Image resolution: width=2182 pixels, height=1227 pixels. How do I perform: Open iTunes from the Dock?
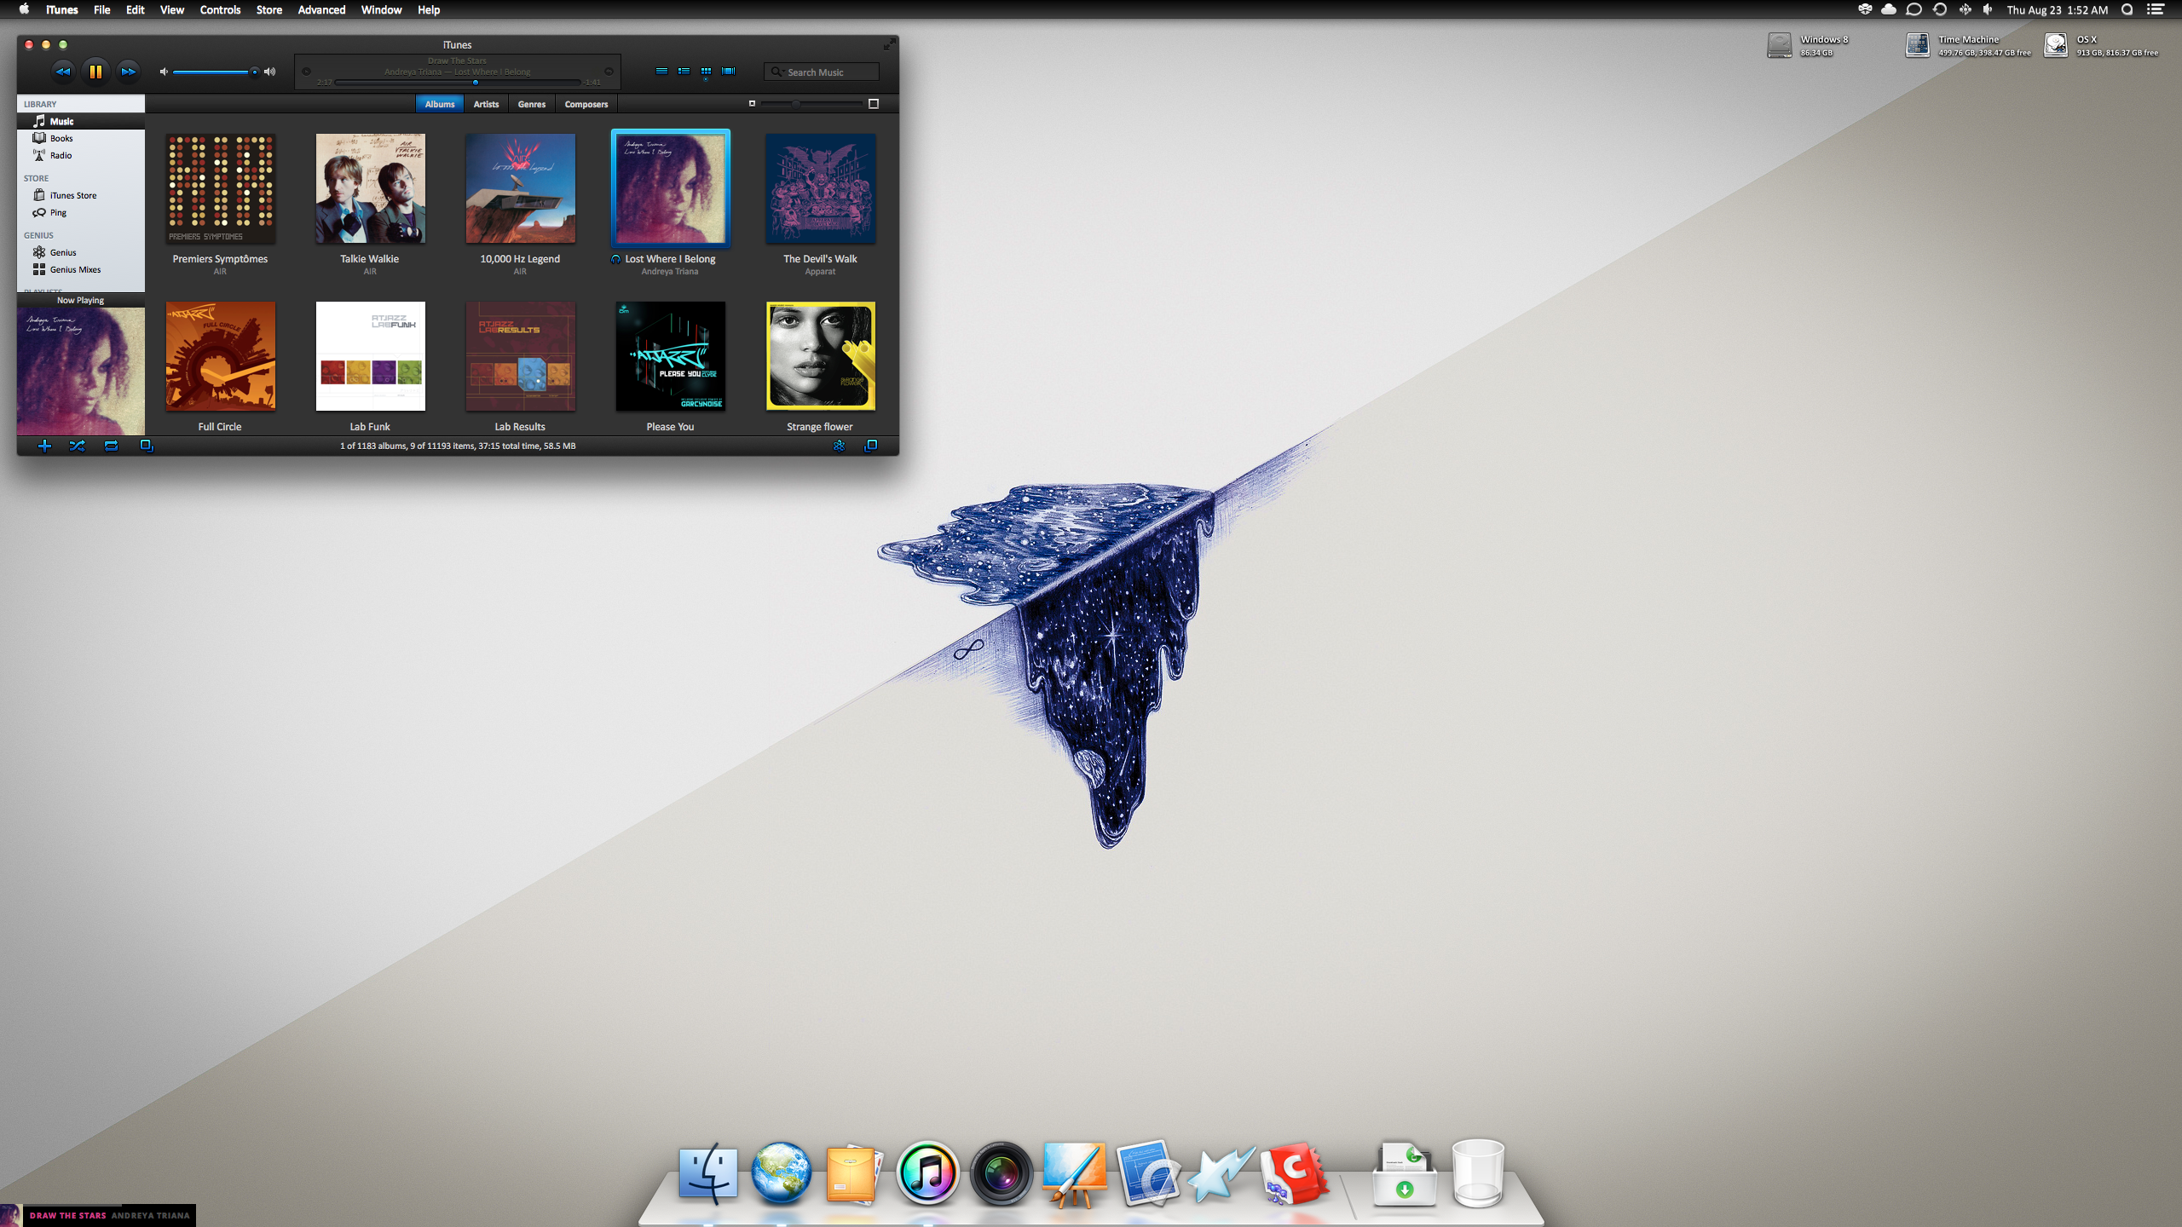click(x=927, y=1173)
